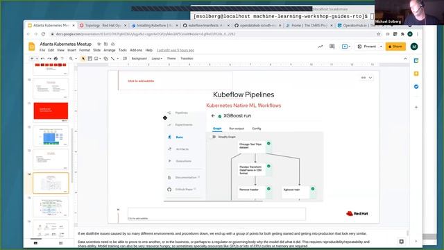Bookmark this page with the star
444x250 pixels.
click(x=379, y=34)
